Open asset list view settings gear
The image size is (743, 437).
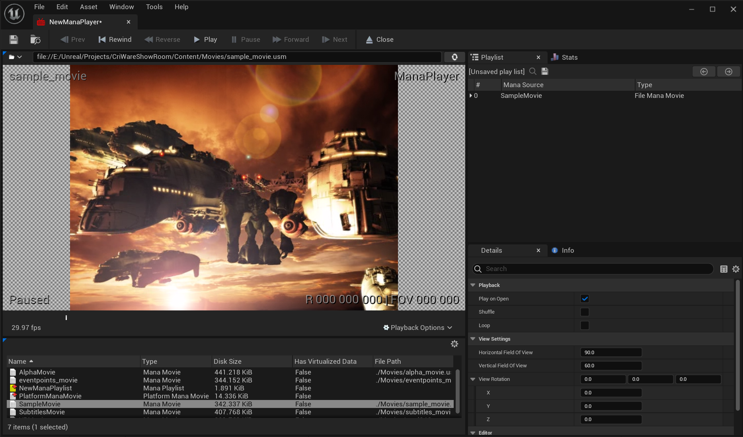point(454,344)
